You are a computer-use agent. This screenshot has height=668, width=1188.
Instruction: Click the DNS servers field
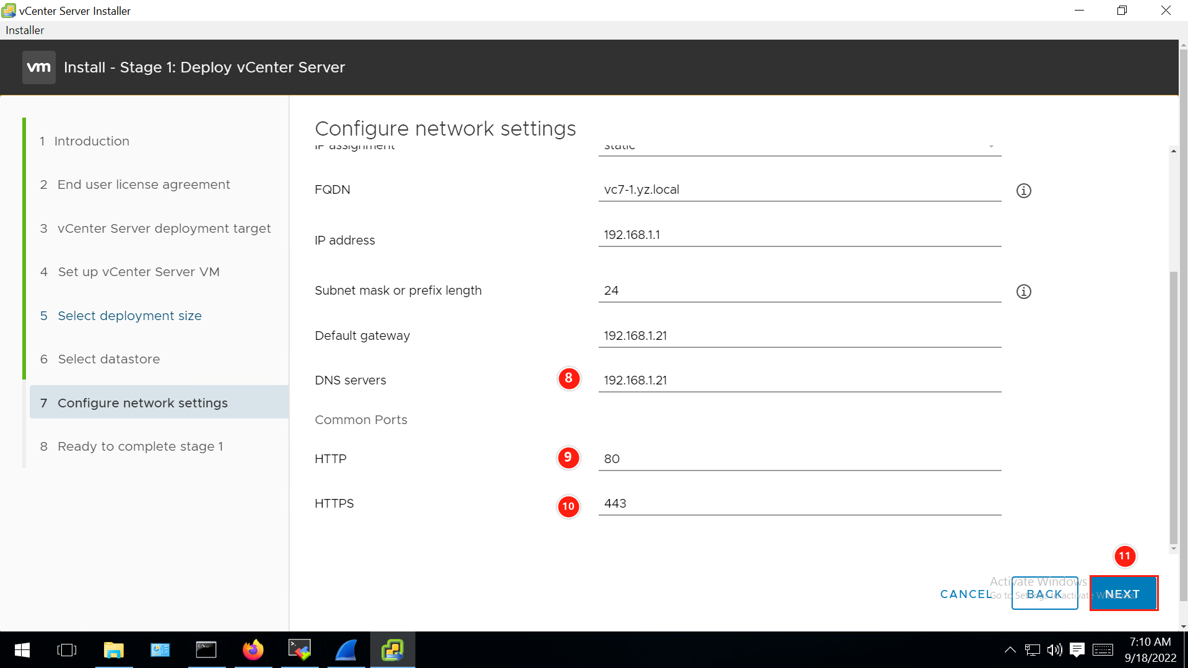pos(800,381)
